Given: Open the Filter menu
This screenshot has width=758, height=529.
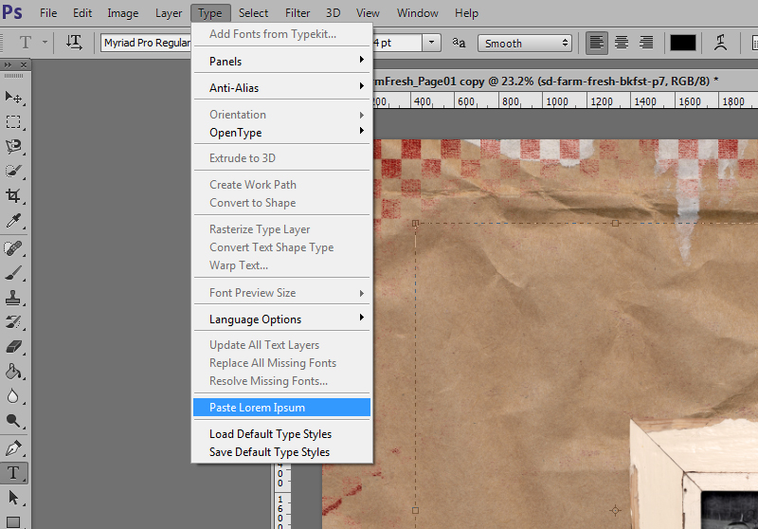Looking at the screenshot, I should pos(298,13).
